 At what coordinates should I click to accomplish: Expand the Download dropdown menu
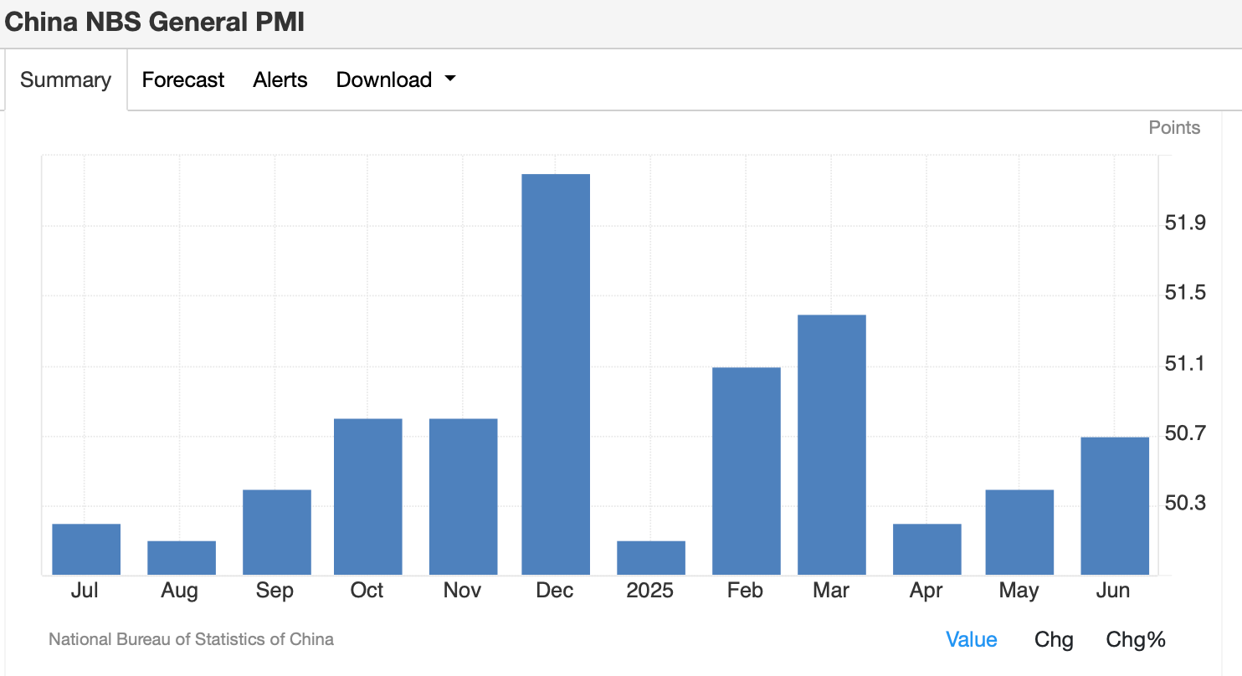396,80
